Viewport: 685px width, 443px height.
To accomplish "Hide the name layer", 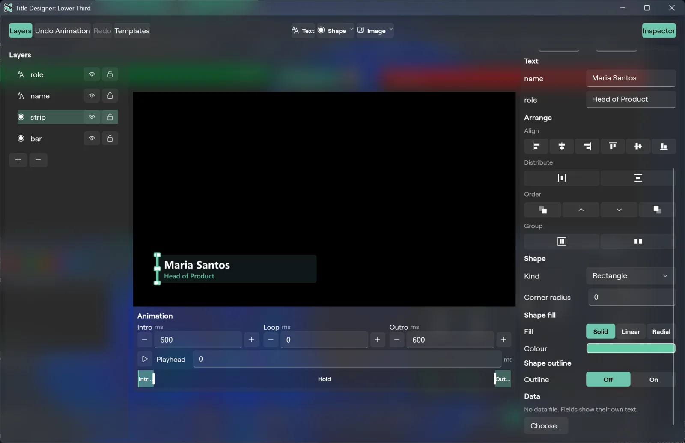I will pos(92,96).
